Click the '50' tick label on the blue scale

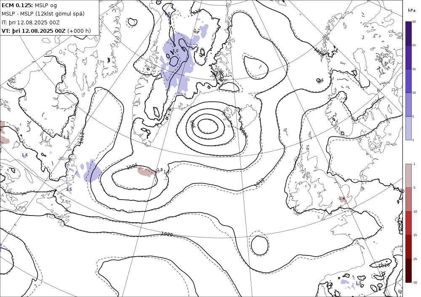414,21
